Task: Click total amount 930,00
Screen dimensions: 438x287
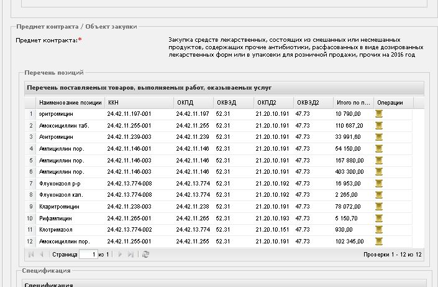Action: (x=344, y=230)
